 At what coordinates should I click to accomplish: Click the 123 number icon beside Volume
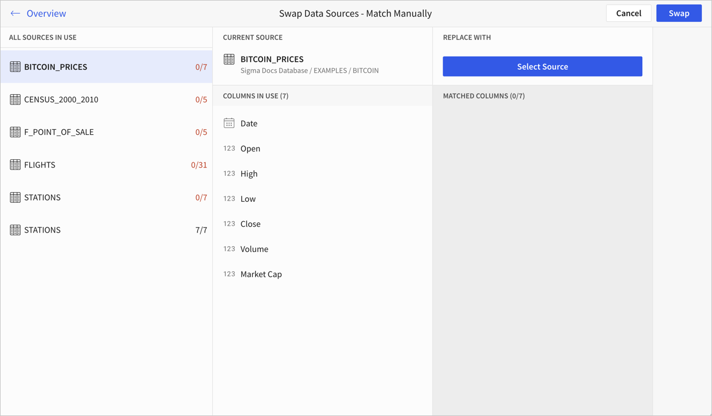pyautogui.click(x=229, y=249)
